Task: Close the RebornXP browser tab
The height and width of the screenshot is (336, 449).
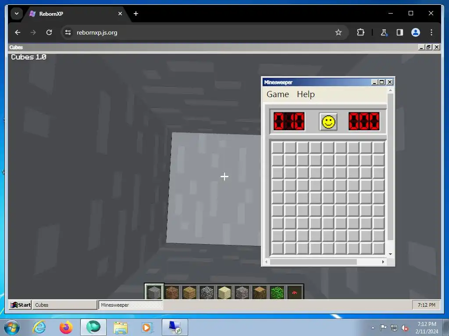Action: click(x=120, y=14)
